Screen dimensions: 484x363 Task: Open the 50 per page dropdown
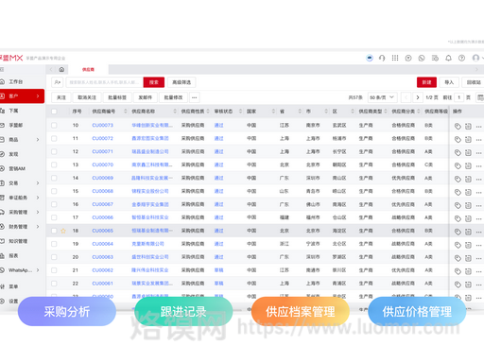coord(382,97)
